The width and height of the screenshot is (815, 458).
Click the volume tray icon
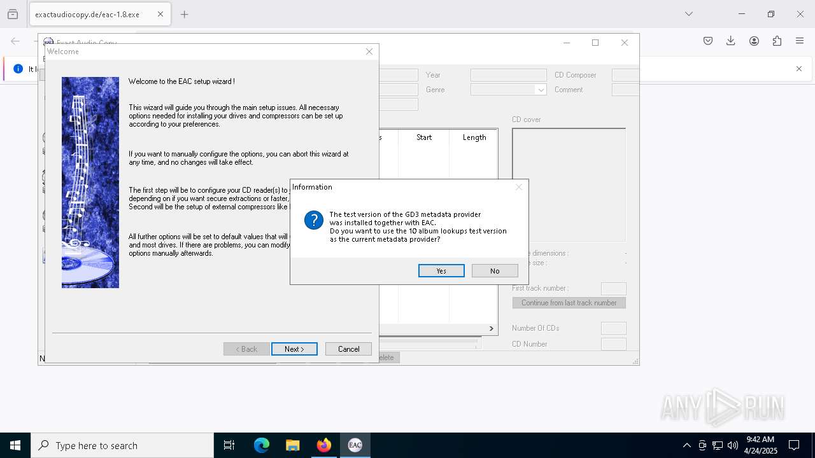[x=733, y=445]
